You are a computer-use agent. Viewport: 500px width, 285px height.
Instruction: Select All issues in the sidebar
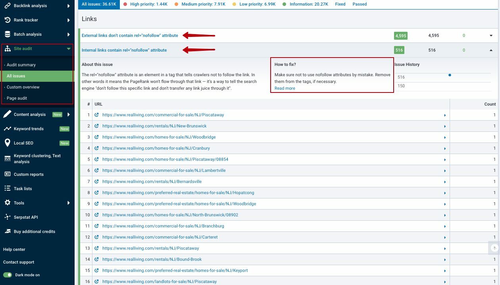tap(16, 76)
